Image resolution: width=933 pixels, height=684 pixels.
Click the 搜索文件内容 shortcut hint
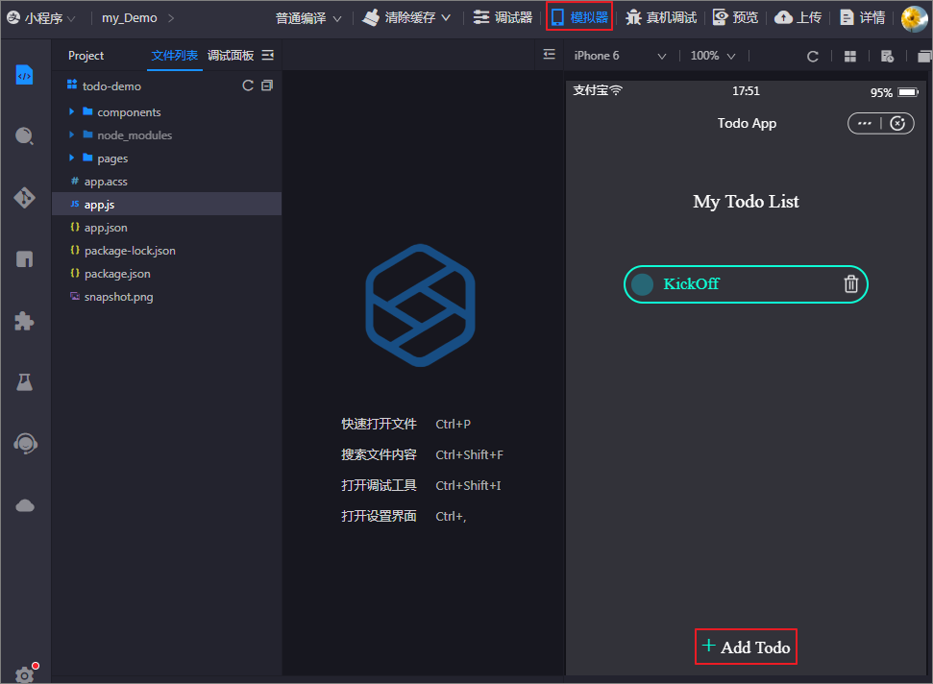click(x=379, y=455)
